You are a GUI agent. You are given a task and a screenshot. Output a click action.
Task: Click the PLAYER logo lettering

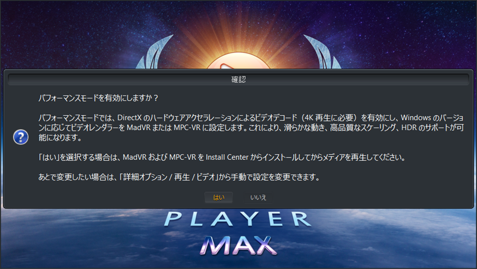[238, 219]
